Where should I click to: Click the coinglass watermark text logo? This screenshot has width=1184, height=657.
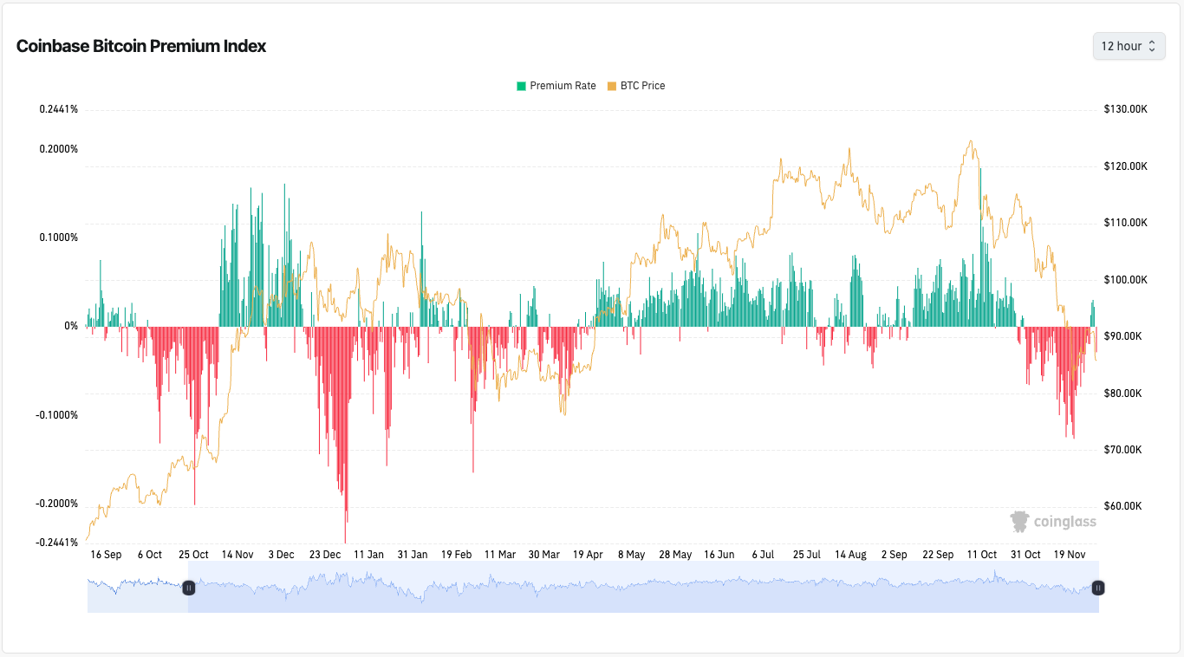click(x=1064, y=522)
